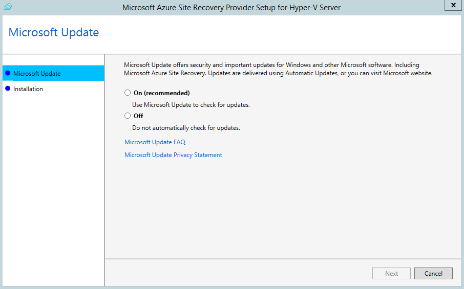Click the Microsoft Update description paragraph

[278, 69]
